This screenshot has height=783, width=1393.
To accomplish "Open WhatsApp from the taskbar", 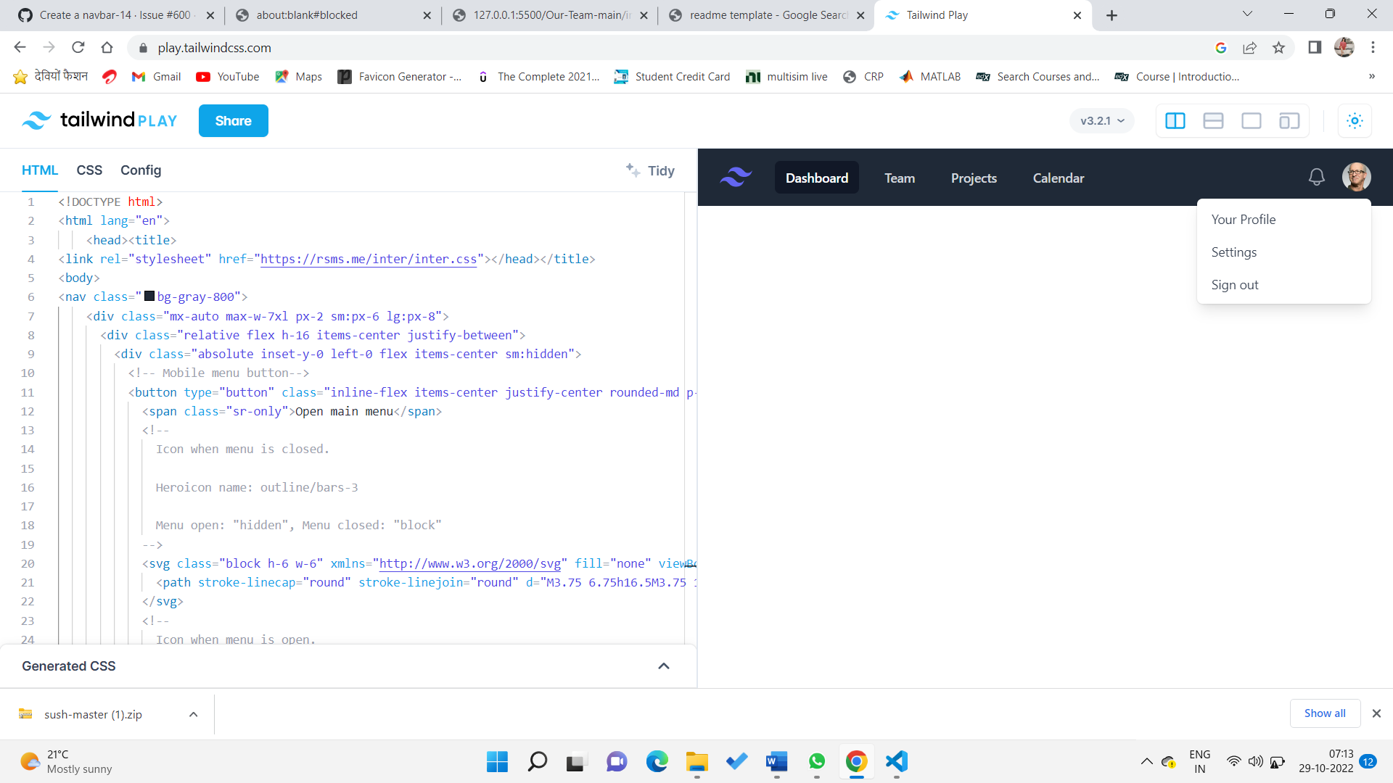I will pos(817,762).
